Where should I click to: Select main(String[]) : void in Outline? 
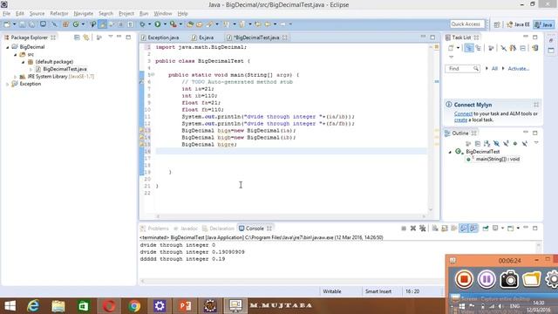pos(498,159)
